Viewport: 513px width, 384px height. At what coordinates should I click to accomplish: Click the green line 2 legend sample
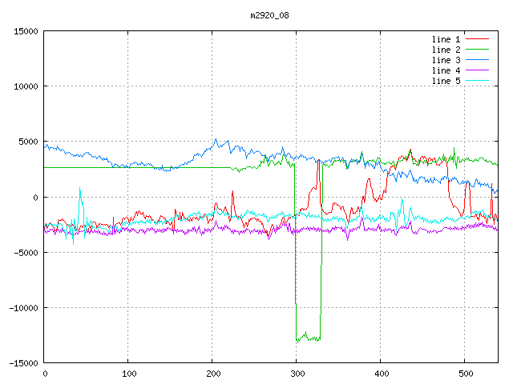tap(477, 50)
